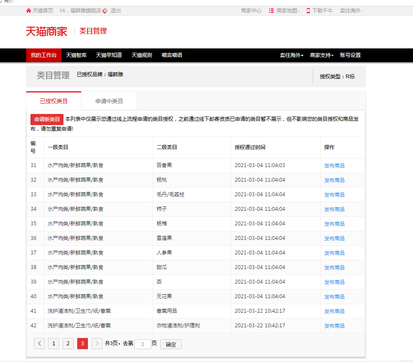The image size is (413, 362).
Task: Click the 下载千牛 phone icon
Action: (x=308, y=11)
